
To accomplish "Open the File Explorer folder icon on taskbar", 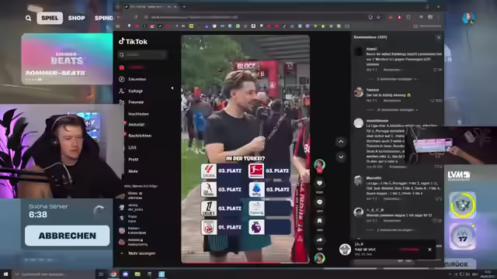I will click(137, 274).
